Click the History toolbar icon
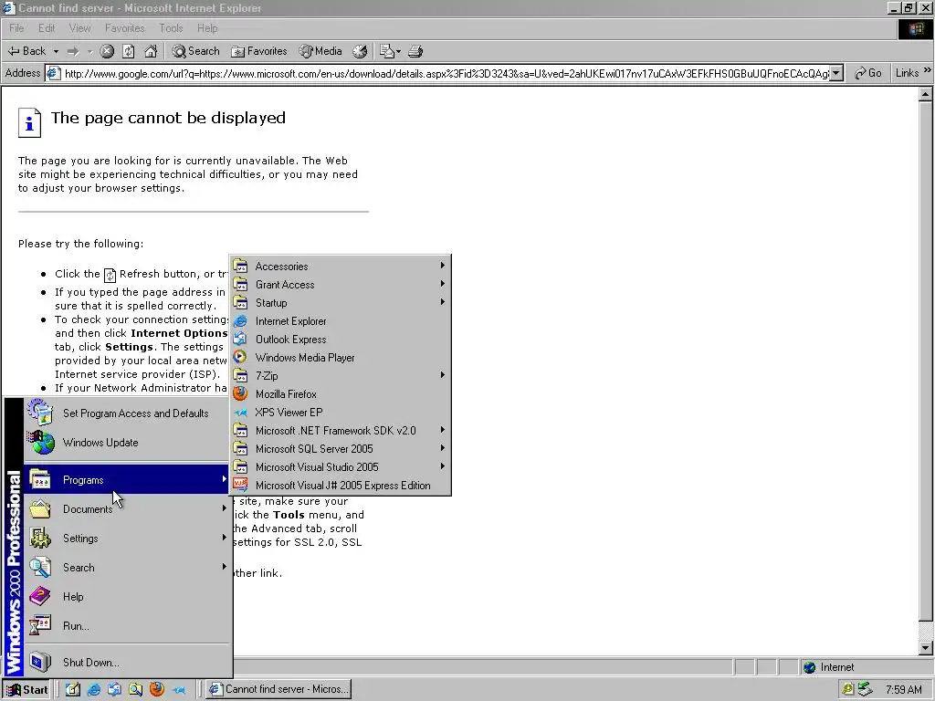 [x=360, y=51]
